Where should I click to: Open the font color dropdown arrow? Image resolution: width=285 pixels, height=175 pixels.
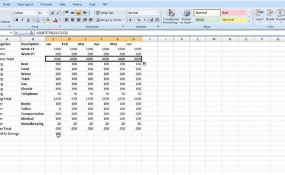click(60, 20)
